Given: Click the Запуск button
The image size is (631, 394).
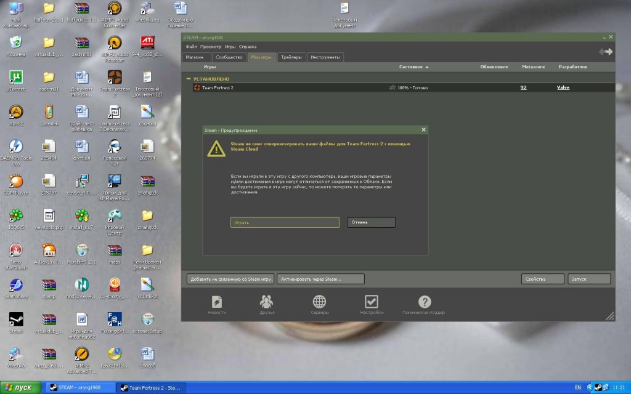Looking at the screenshot, I should pyautogui.click(x=589, y=279).
